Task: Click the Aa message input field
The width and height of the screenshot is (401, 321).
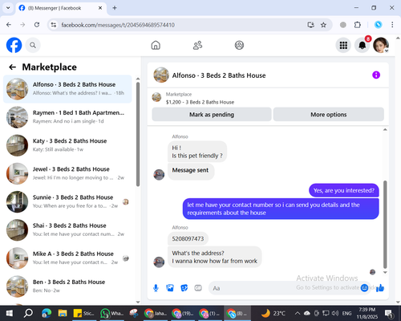Action: [290, 288]
